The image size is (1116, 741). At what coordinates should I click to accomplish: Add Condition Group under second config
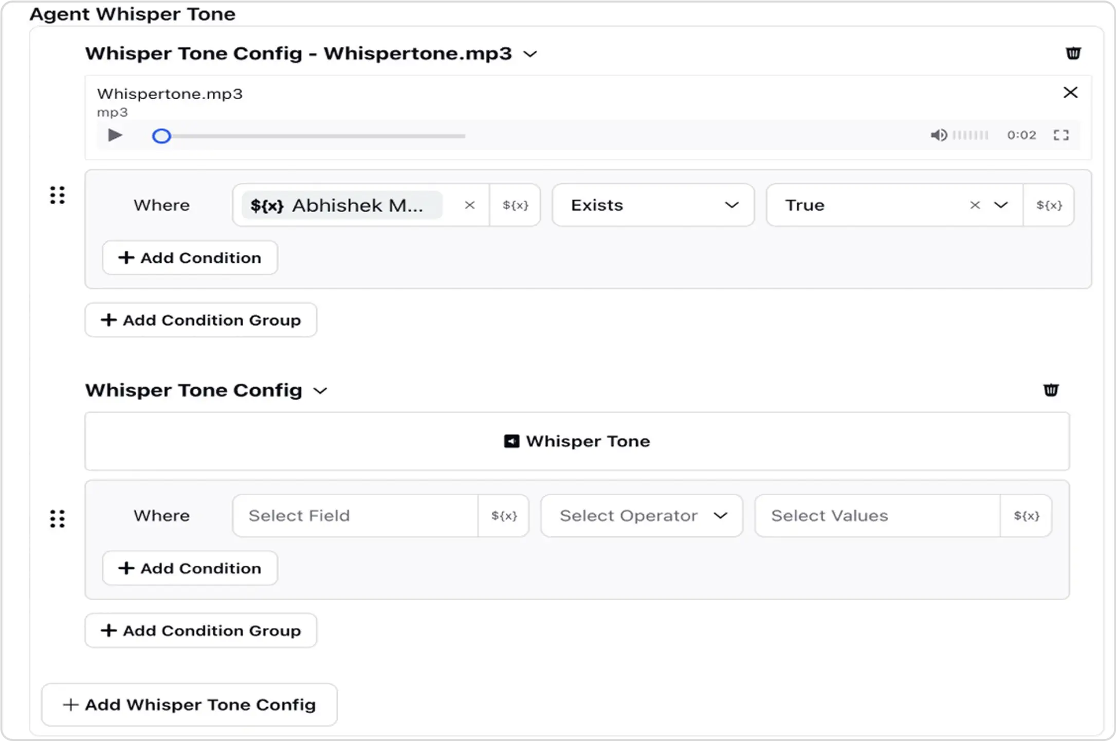click(201, 630)
